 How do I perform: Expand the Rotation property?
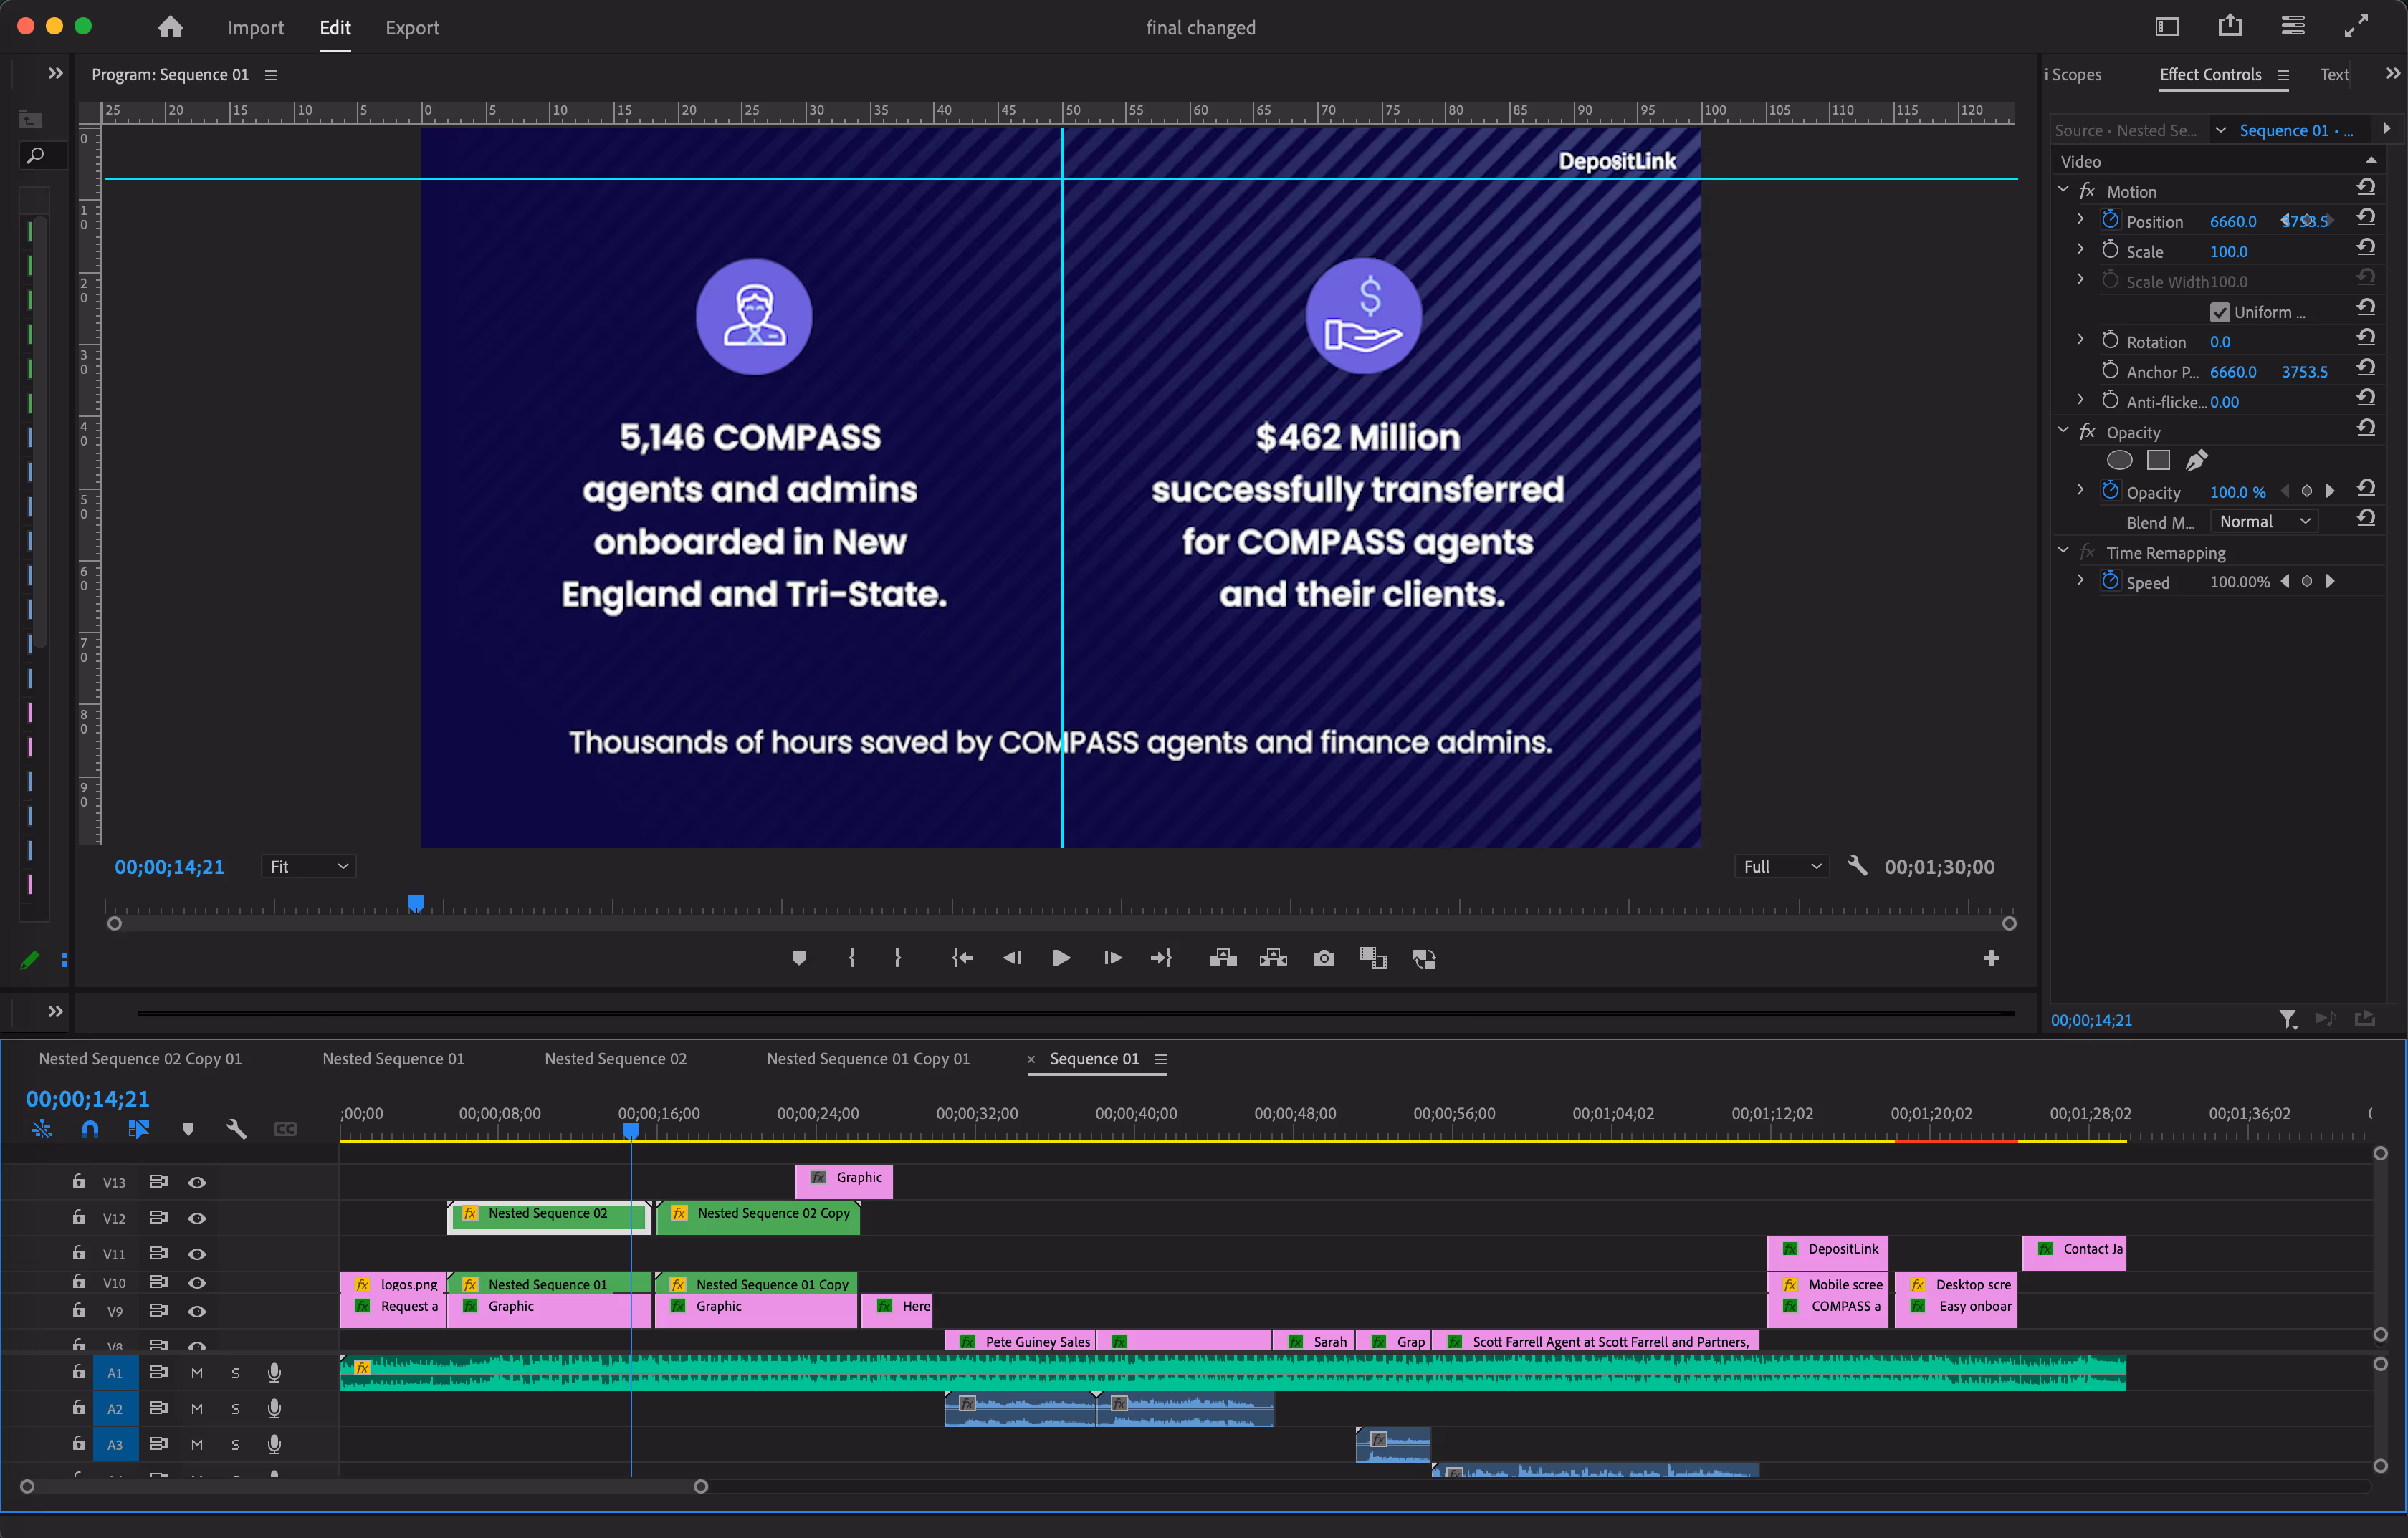pyautogui.click(x=2081, y=340)
